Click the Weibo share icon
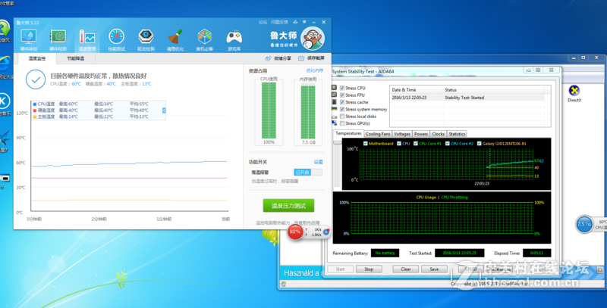 [269, 58]
